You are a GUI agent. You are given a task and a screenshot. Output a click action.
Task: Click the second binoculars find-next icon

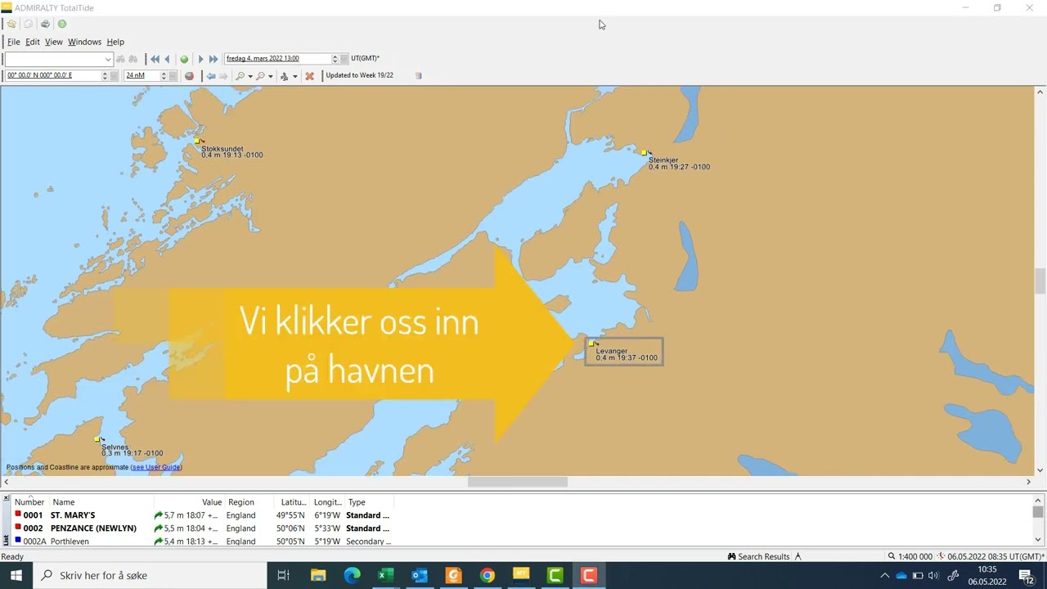click(x=133, y=59)
